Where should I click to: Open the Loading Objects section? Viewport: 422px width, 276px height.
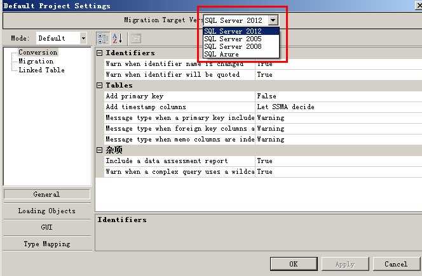[47, 211]
